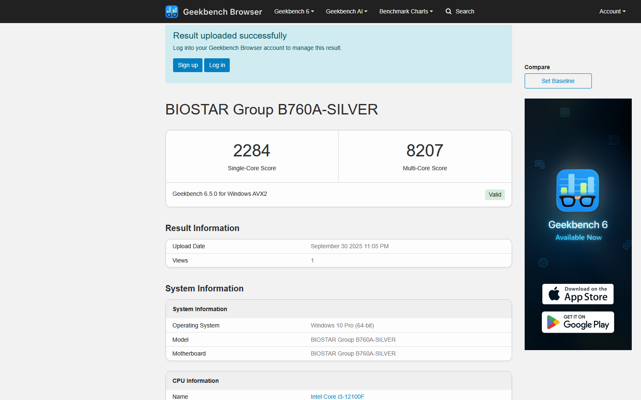Viewport: 641px width, 400px height.
Task: Click the Sign up button
Action: pos(188,65)
